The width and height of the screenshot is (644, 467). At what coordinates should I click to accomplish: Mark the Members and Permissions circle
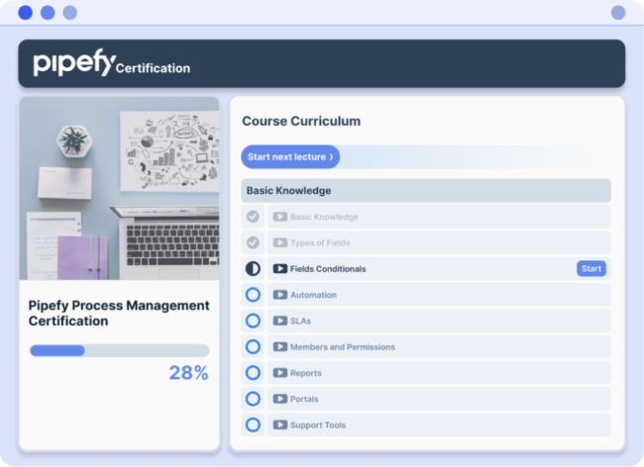(253, 347)
